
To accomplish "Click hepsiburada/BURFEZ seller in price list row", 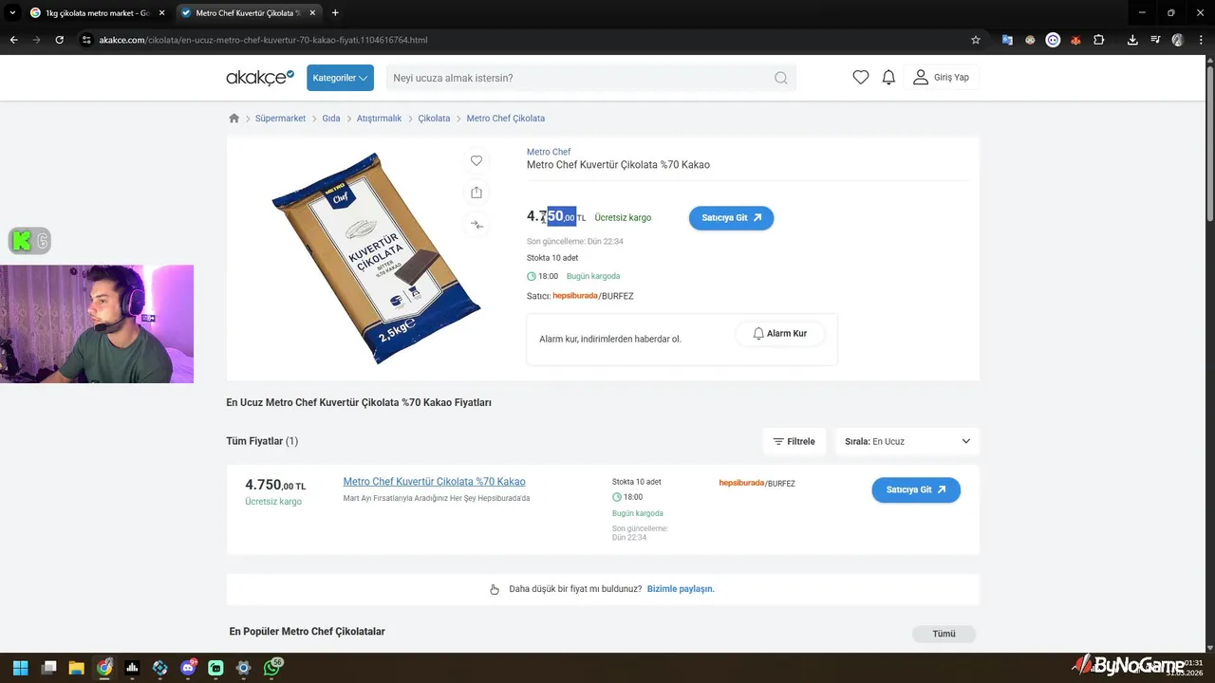I will point(757,483).
